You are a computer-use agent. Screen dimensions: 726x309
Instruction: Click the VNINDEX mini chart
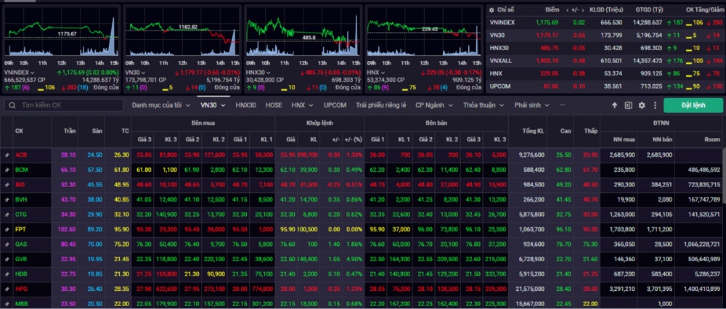[x=61, y=35]
